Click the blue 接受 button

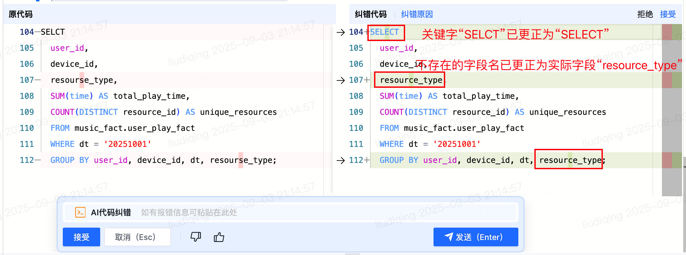pos(81,237)
